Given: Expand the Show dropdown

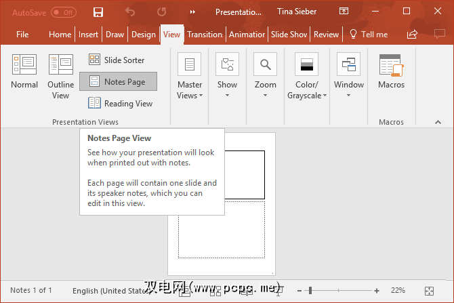Looking at the screenshot, I should point(227,75).
